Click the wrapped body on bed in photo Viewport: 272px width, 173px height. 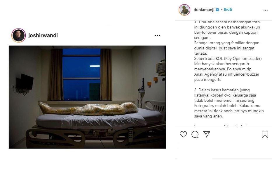88,108
